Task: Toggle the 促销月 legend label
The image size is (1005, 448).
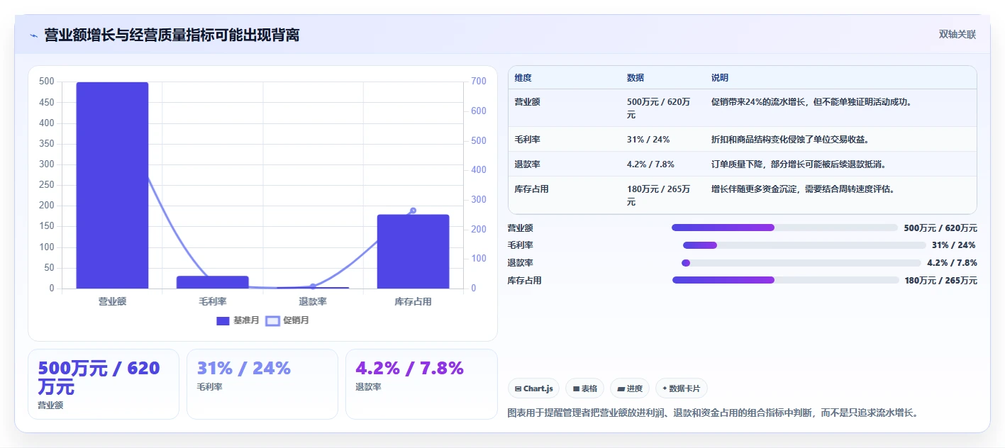Action: click(296, 321)
